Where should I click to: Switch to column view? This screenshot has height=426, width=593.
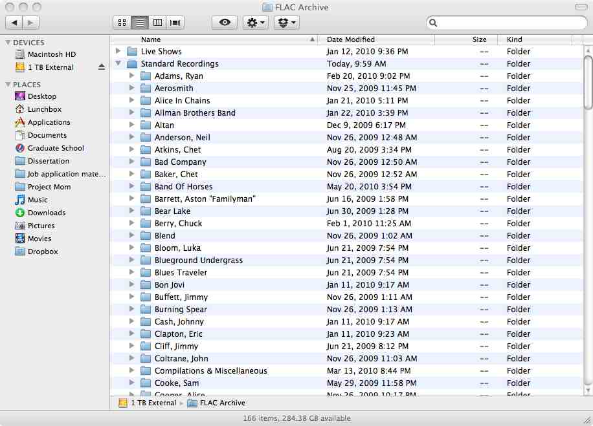tap(157, 22)
